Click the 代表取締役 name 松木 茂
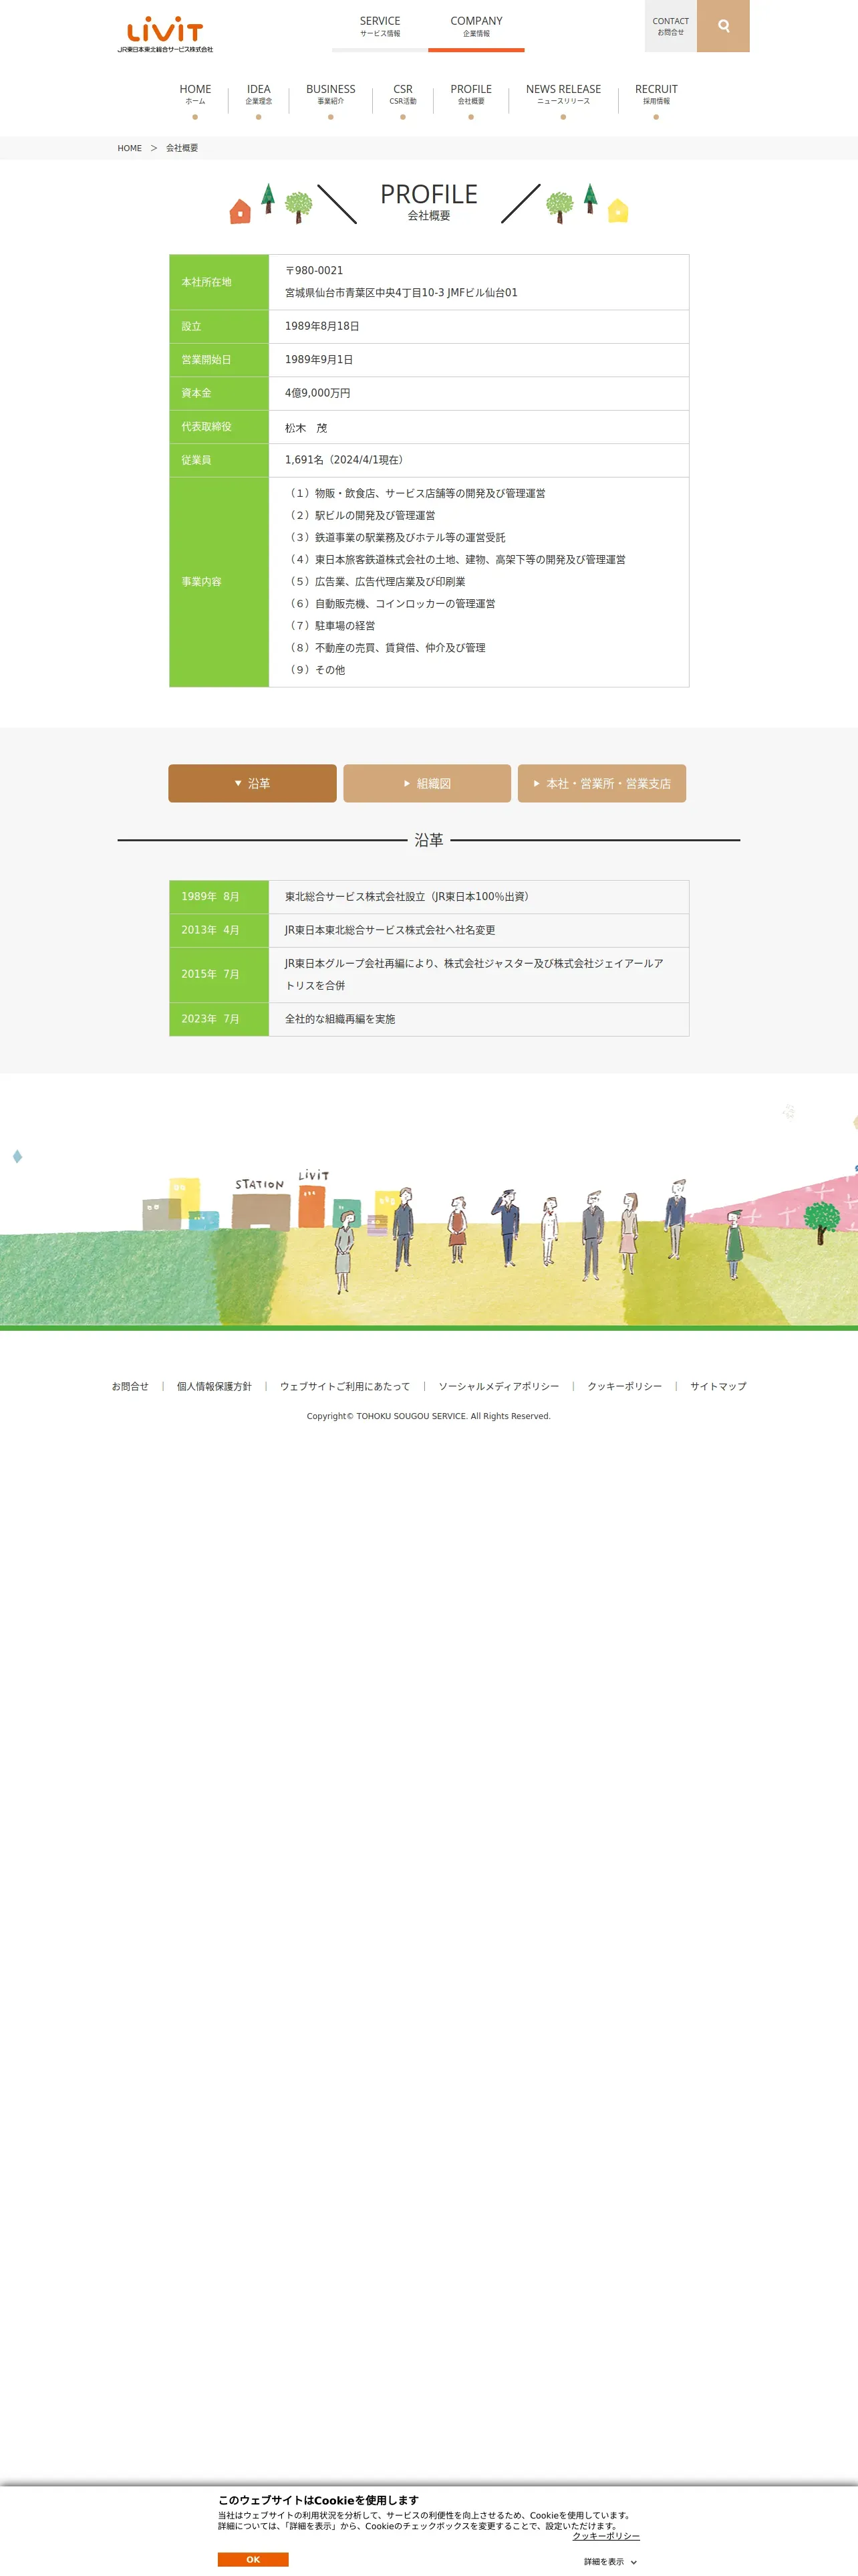858x2576 pixels. pyautogui.click(x=305, y=427)
